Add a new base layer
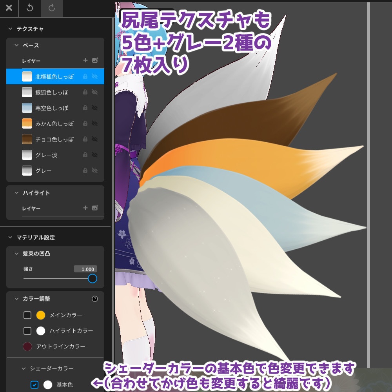This screenshot has width=392, height=392. (85, 60)
